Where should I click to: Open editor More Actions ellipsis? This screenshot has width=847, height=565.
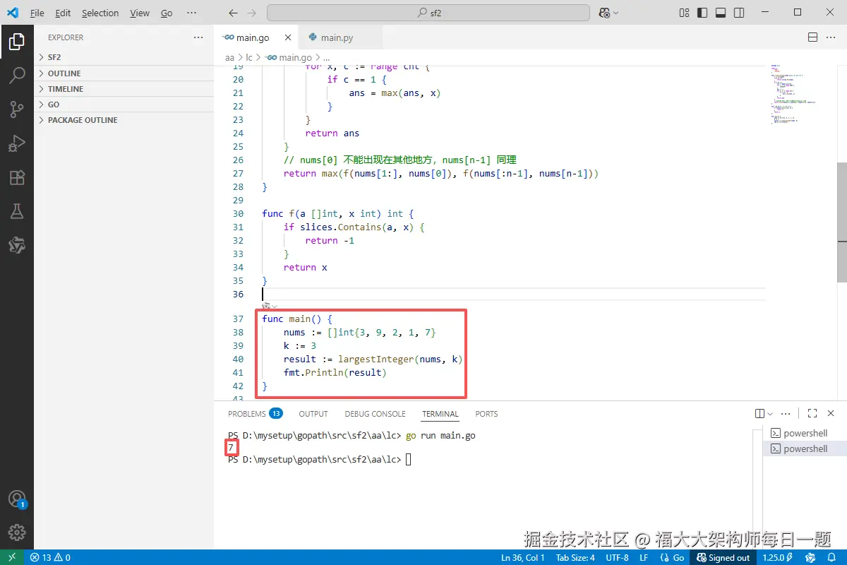coord(831,37)
